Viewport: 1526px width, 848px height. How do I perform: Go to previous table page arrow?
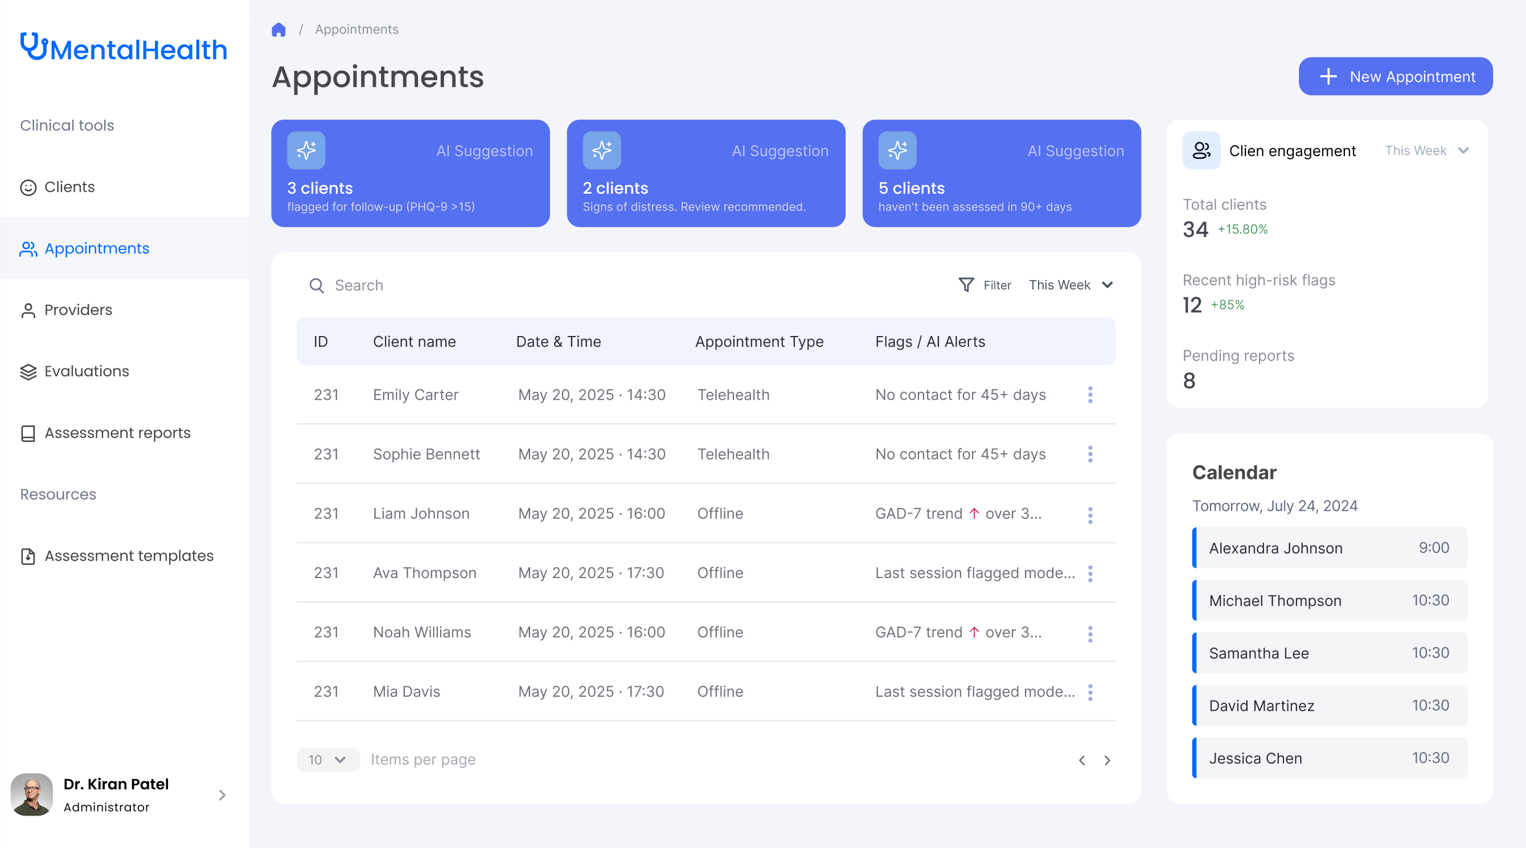point(1082,760)
